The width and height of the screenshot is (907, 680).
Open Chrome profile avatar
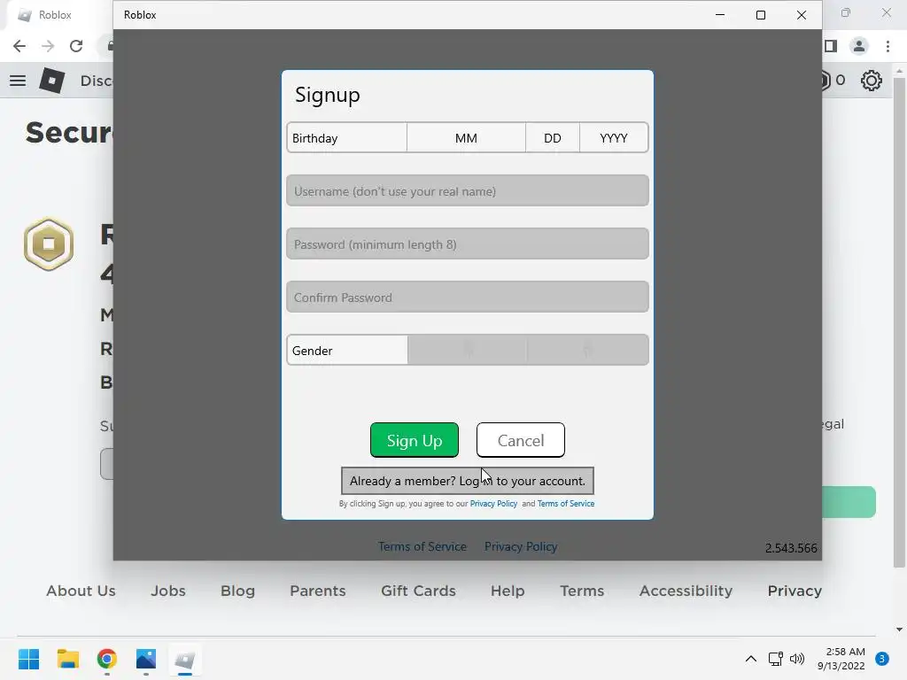coord(859,46)
